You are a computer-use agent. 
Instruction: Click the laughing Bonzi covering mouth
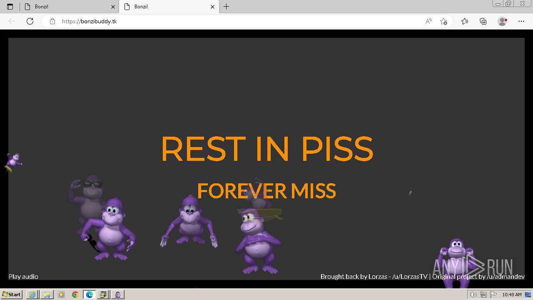click(257, 241)
